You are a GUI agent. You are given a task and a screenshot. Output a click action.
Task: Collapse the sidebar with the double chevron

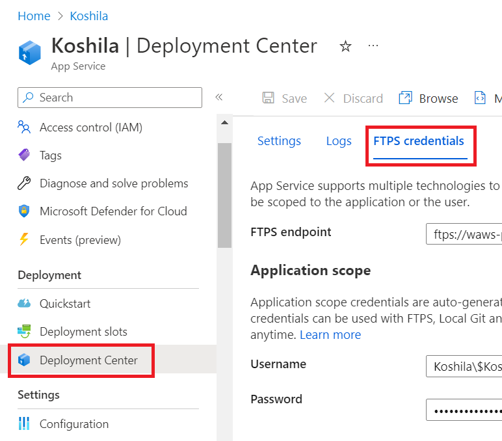coord(219,97)
